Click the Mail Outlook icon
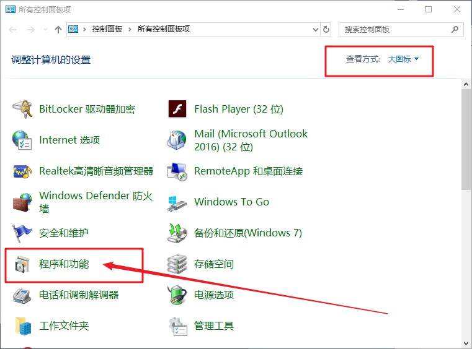Viewport: 472px width, 349px height. pyautogui.click(x=177, y=140)
